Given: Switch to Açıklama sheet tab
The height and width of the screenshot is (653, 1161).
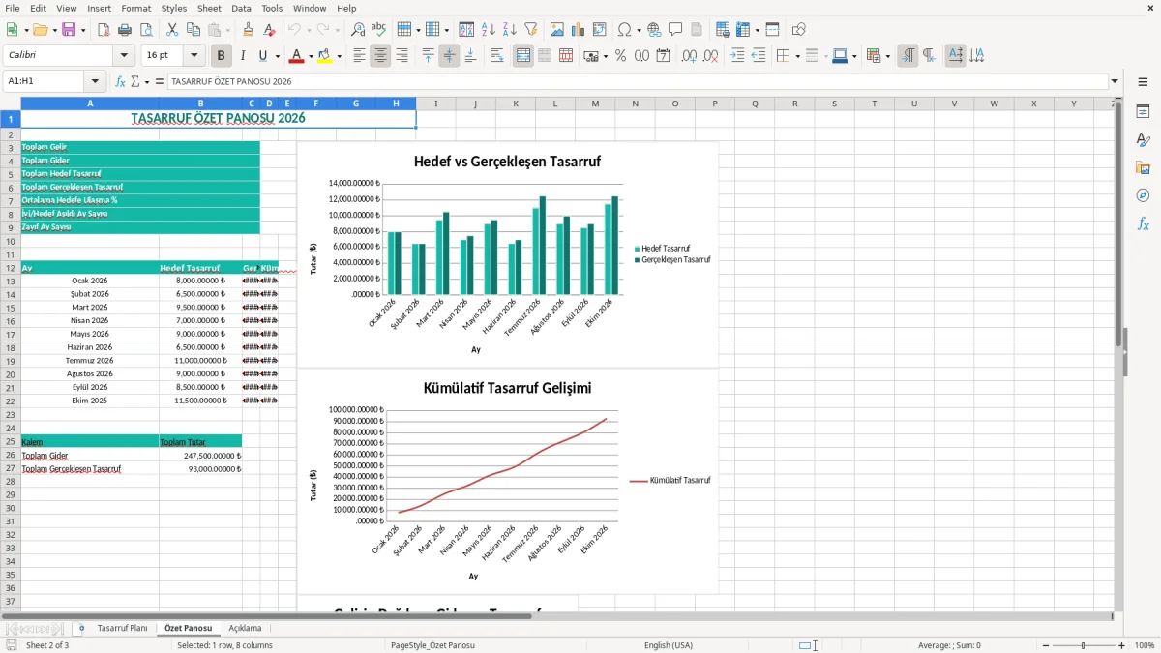Looking at the screenshot, I should 245,628.
